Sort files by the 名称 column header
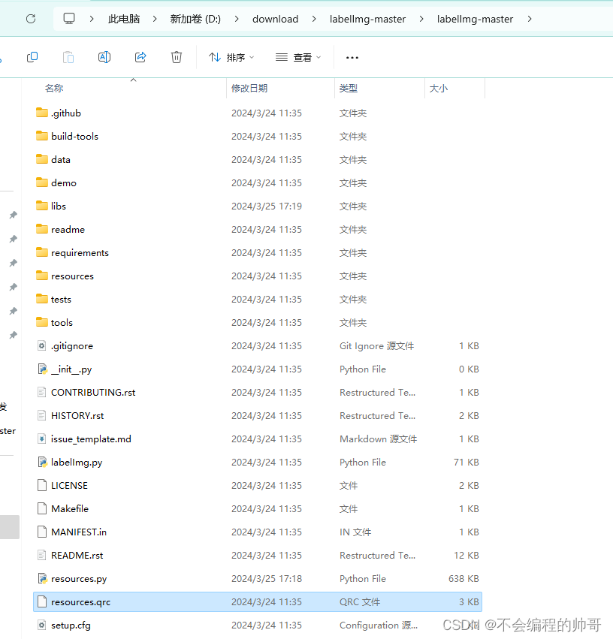 coord(53,88)
